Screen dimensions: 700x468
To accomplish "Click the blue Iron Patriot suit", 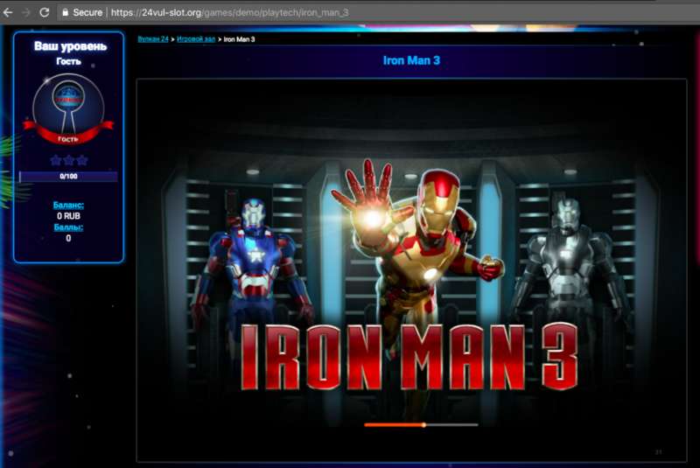I will pyautogui.click(x=254, y=259).
